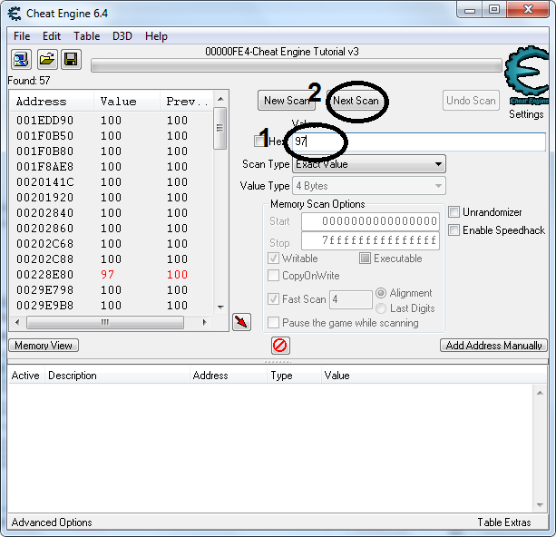
Task: Toggle the Writable checkbox
Action: [x=273, y=258]
